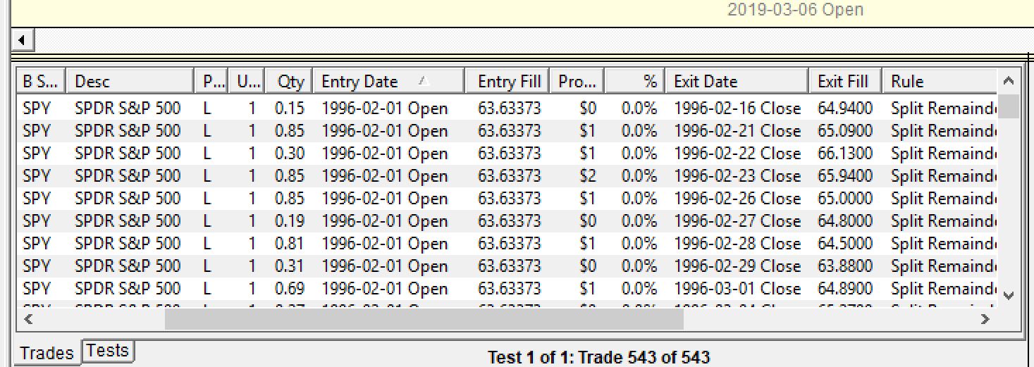Click the horizontal scrollbar thumb of table
Image resolution: width=1034 pixels, height=367 pixels.
pos(423,319)
